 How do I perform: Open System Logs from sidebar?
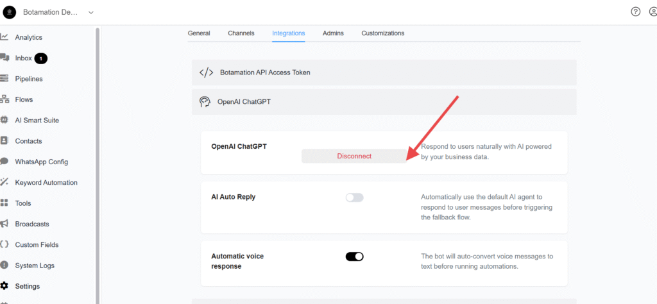(35, 266)
